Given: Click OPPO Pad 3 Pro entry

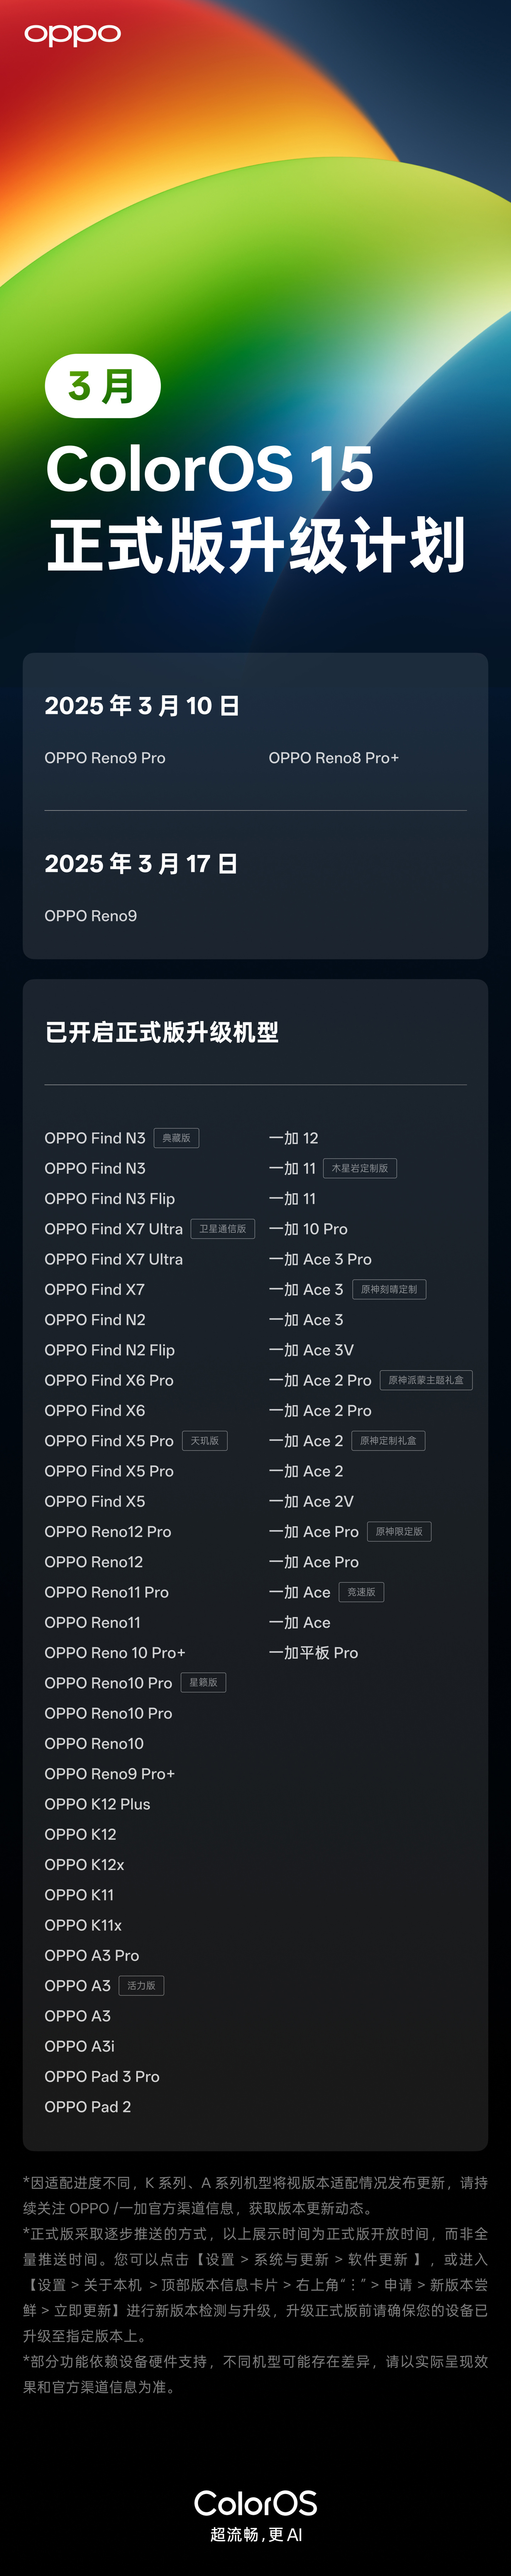Looking at the screenshot, I should coord(102,2077).
